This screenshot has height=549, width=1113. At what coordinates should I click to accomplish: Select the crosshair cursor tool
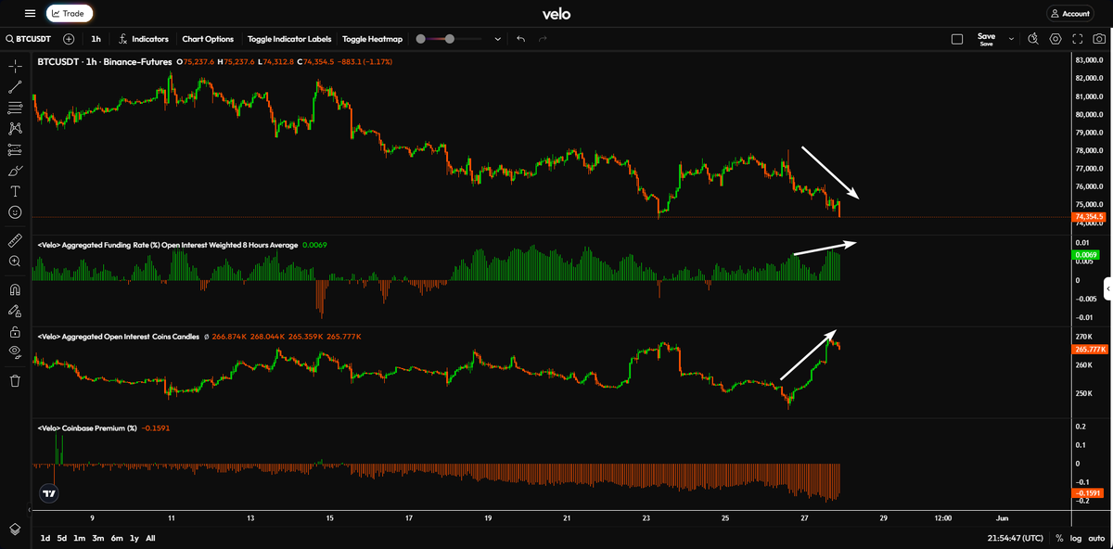click(15, 67)
